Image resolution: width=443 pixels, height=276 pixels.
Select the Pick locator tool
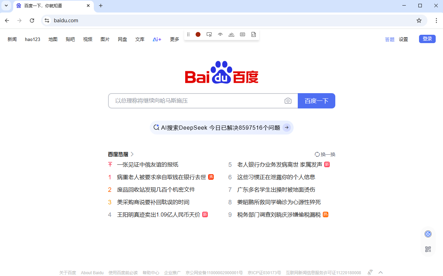click(209, 34)
